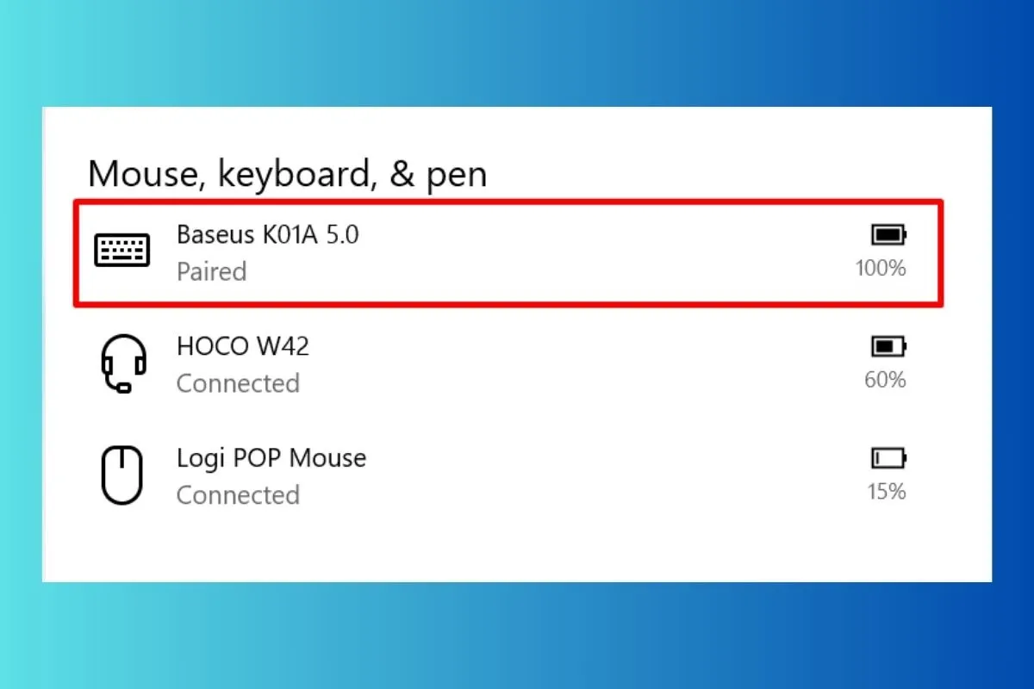
Task: Click the 100% battery level text
Action: (880, 268)
